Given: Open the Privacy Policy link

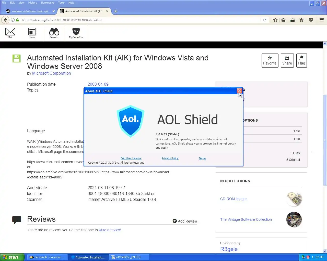Looking at the screenshot, I should coord(170,158).
